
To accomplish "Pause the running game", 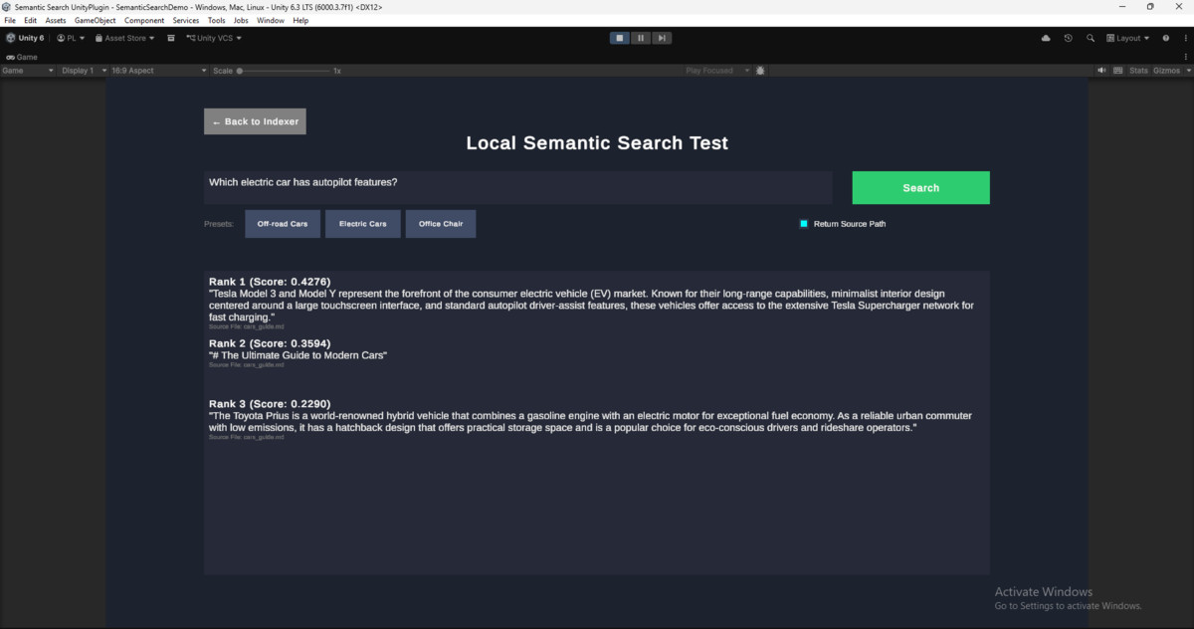I will pos(641,38).
